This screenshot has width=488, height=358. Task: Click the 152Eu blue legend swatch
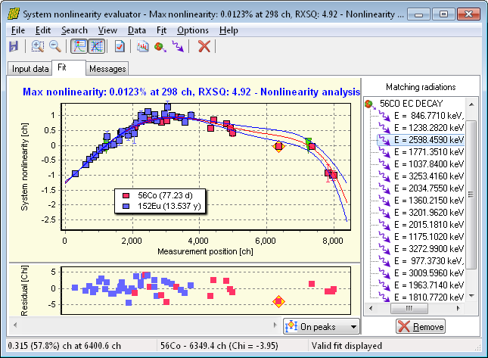126,206
